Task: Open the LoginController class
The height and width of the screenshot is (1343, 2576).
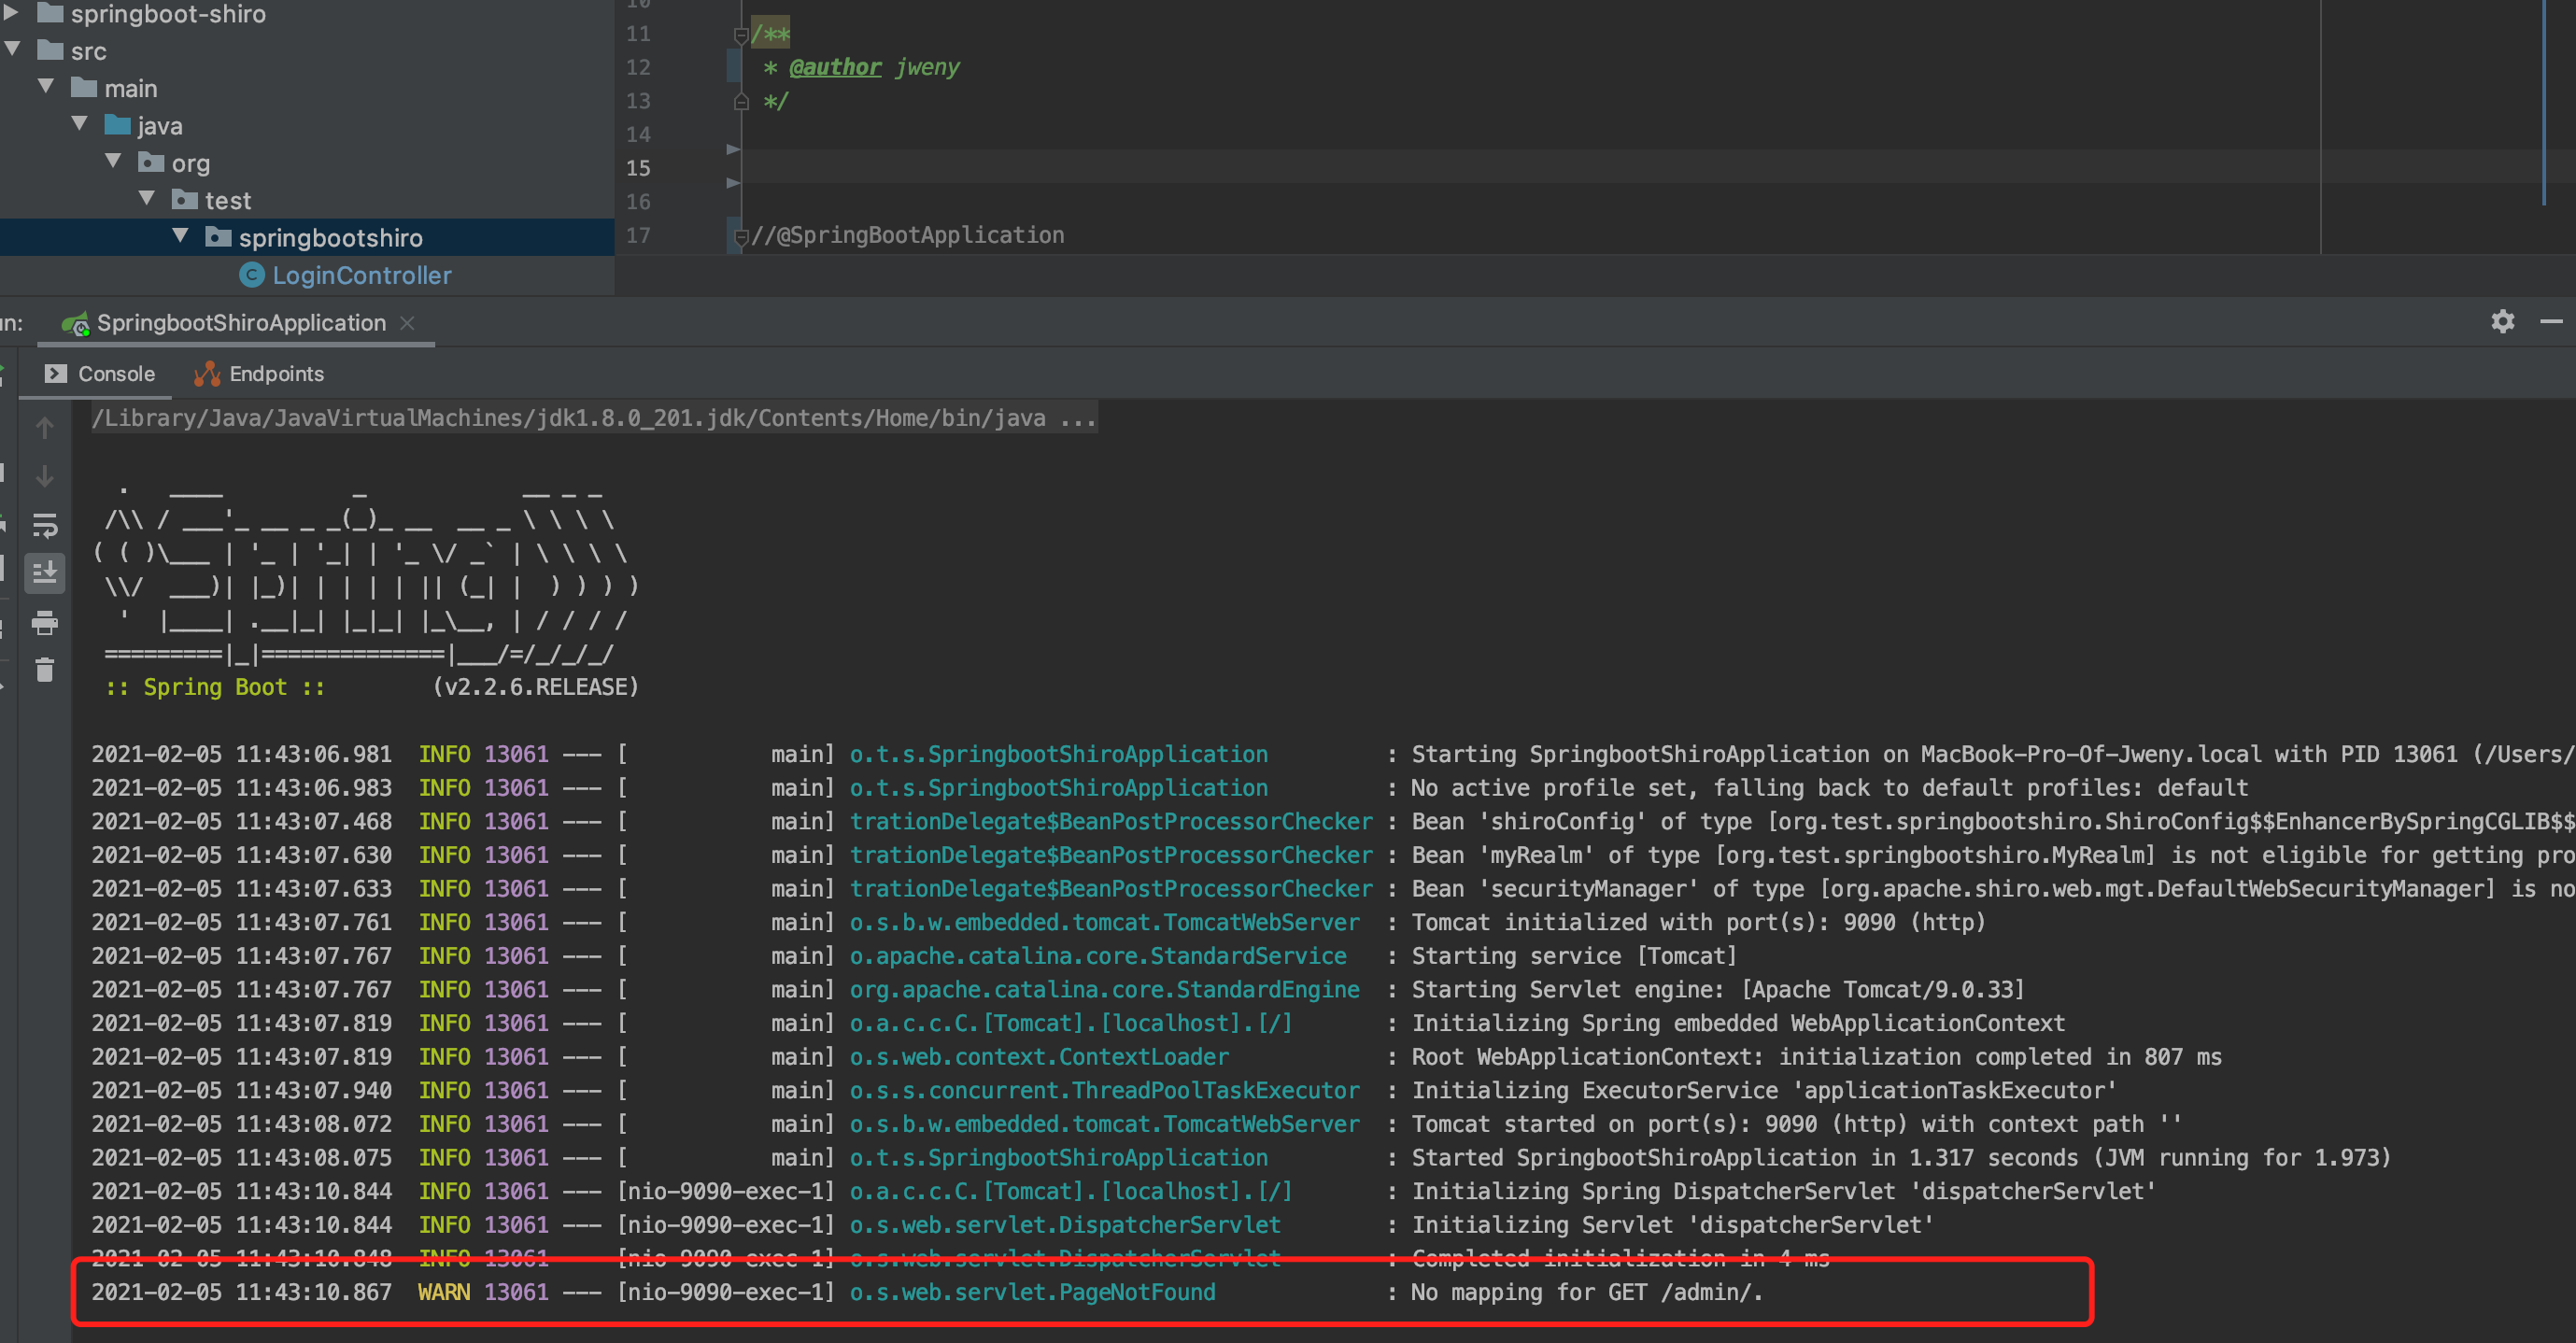Action: (361, 275)
